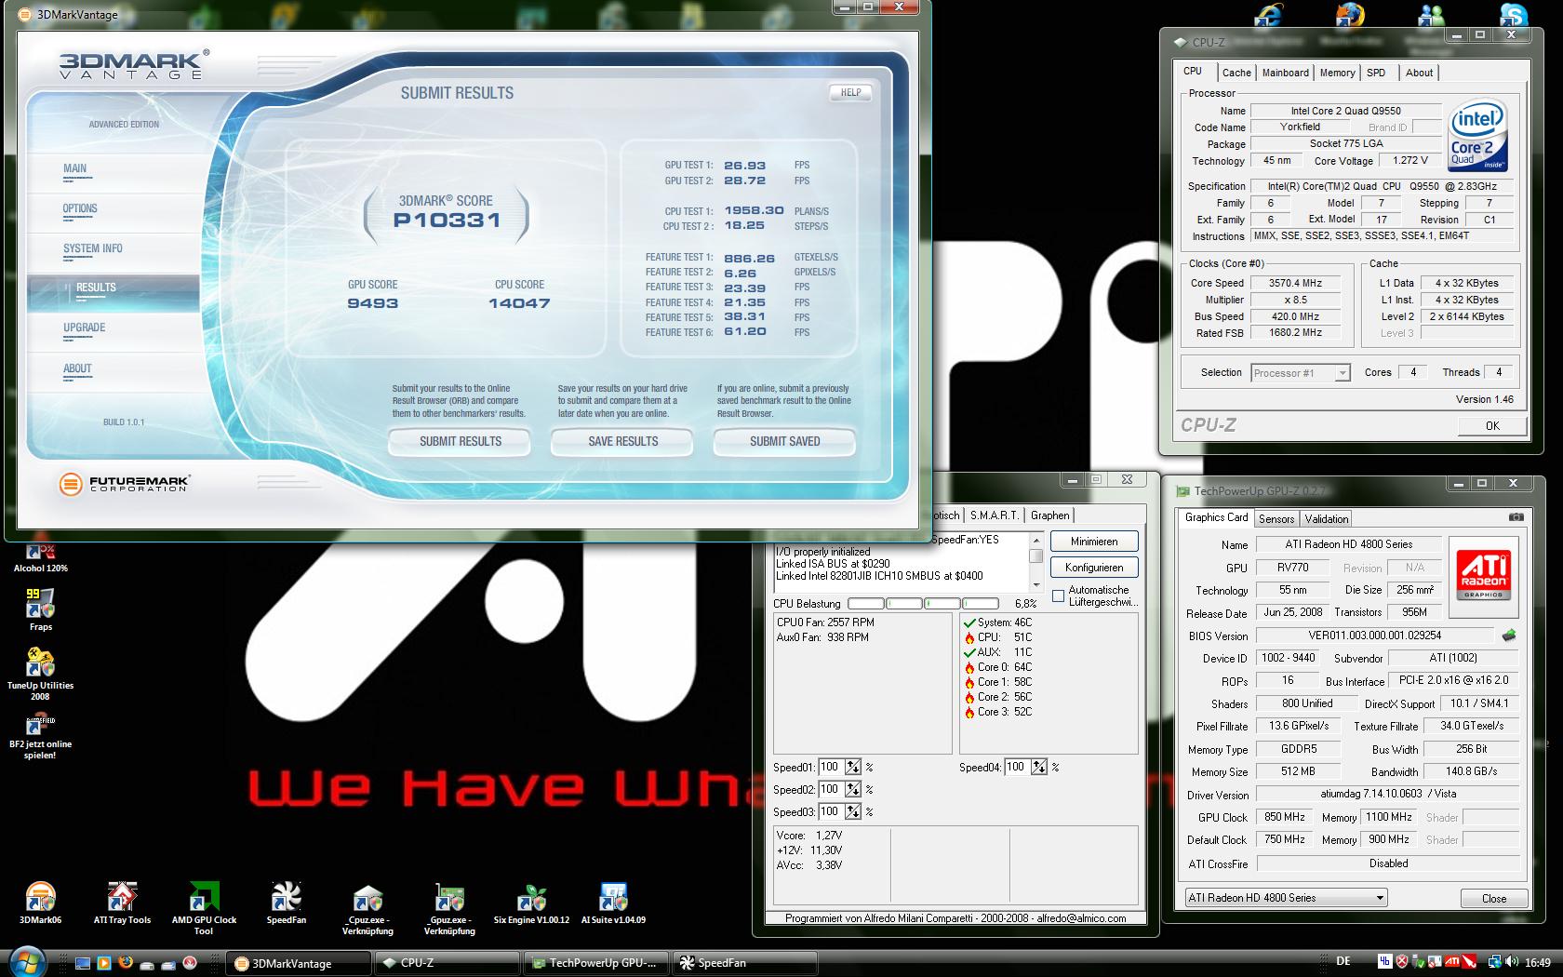This screenshot has width=1563, height=977.
Task: Open the Graphen tab in SpeedFan
Action: click(x=1049, y=515)
